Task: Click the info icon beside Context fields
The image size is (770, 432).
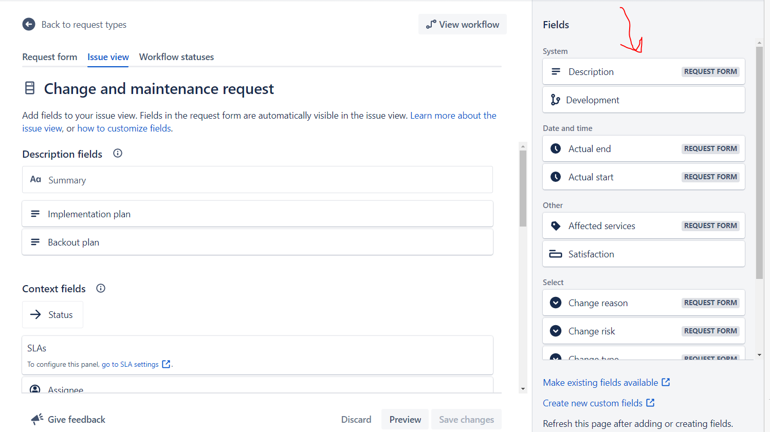Action: (x=100, y=288)
